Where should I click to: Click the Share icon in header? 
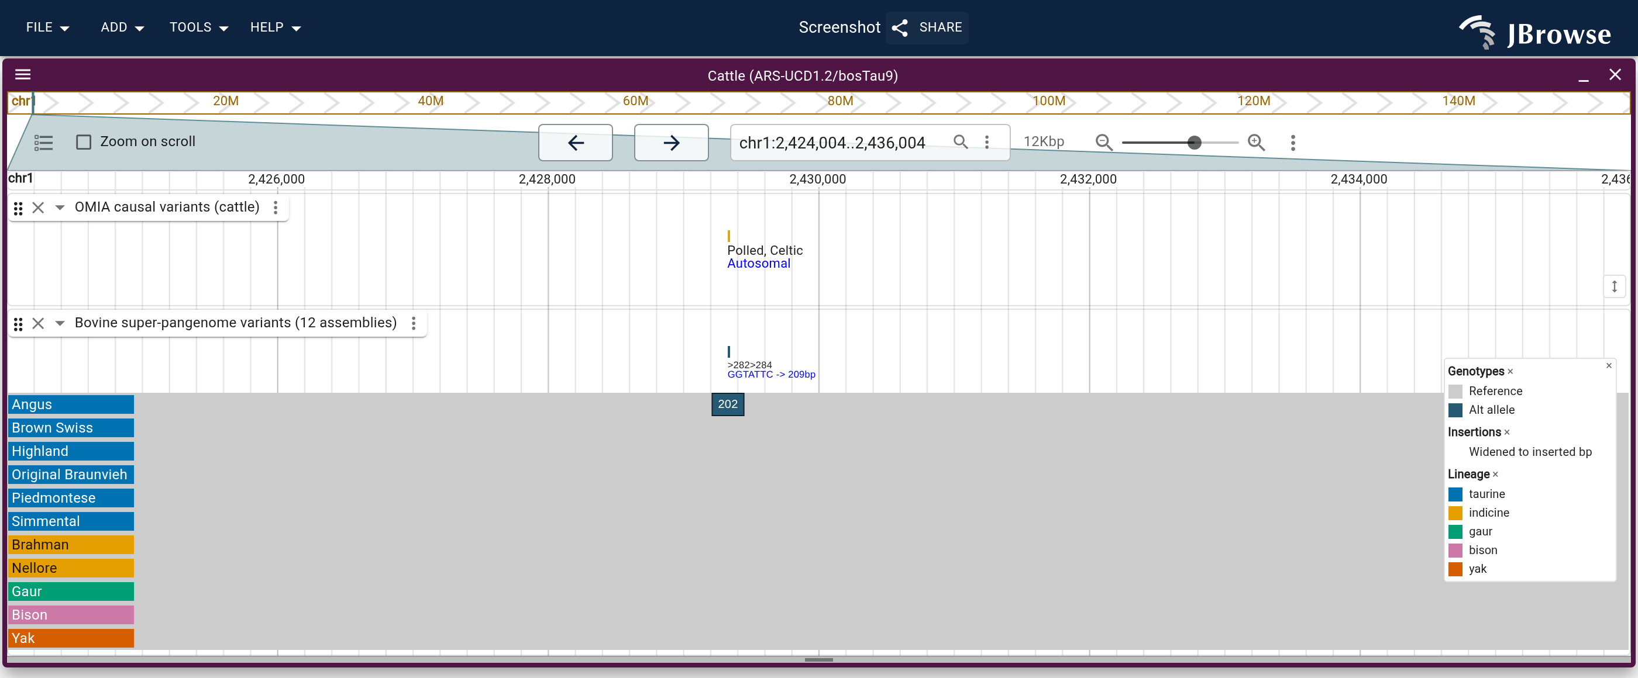899,27
